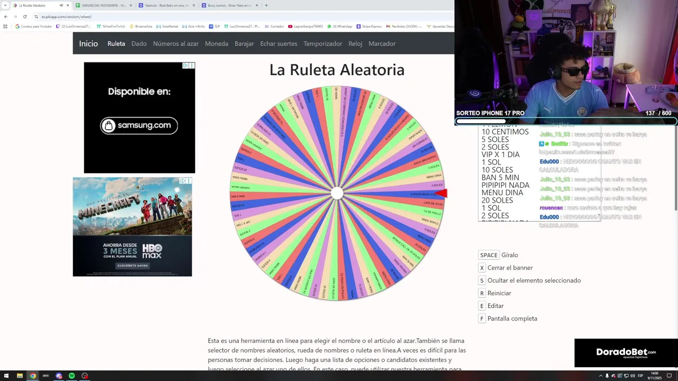This screenshot has width=678, height=381.
Task: Open Chrome from the taskbar
Action: point(33,376)
